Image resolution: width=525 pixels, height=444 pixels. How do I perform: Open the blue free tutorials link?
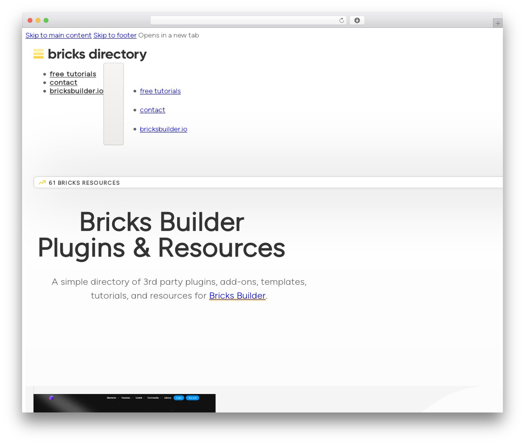[x=160, y=91]
